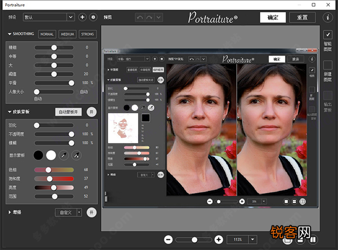Viewport: 338px width, 250px height.
Task: Select the left eyedropper pick mask color tool
Action: point(64,155)
